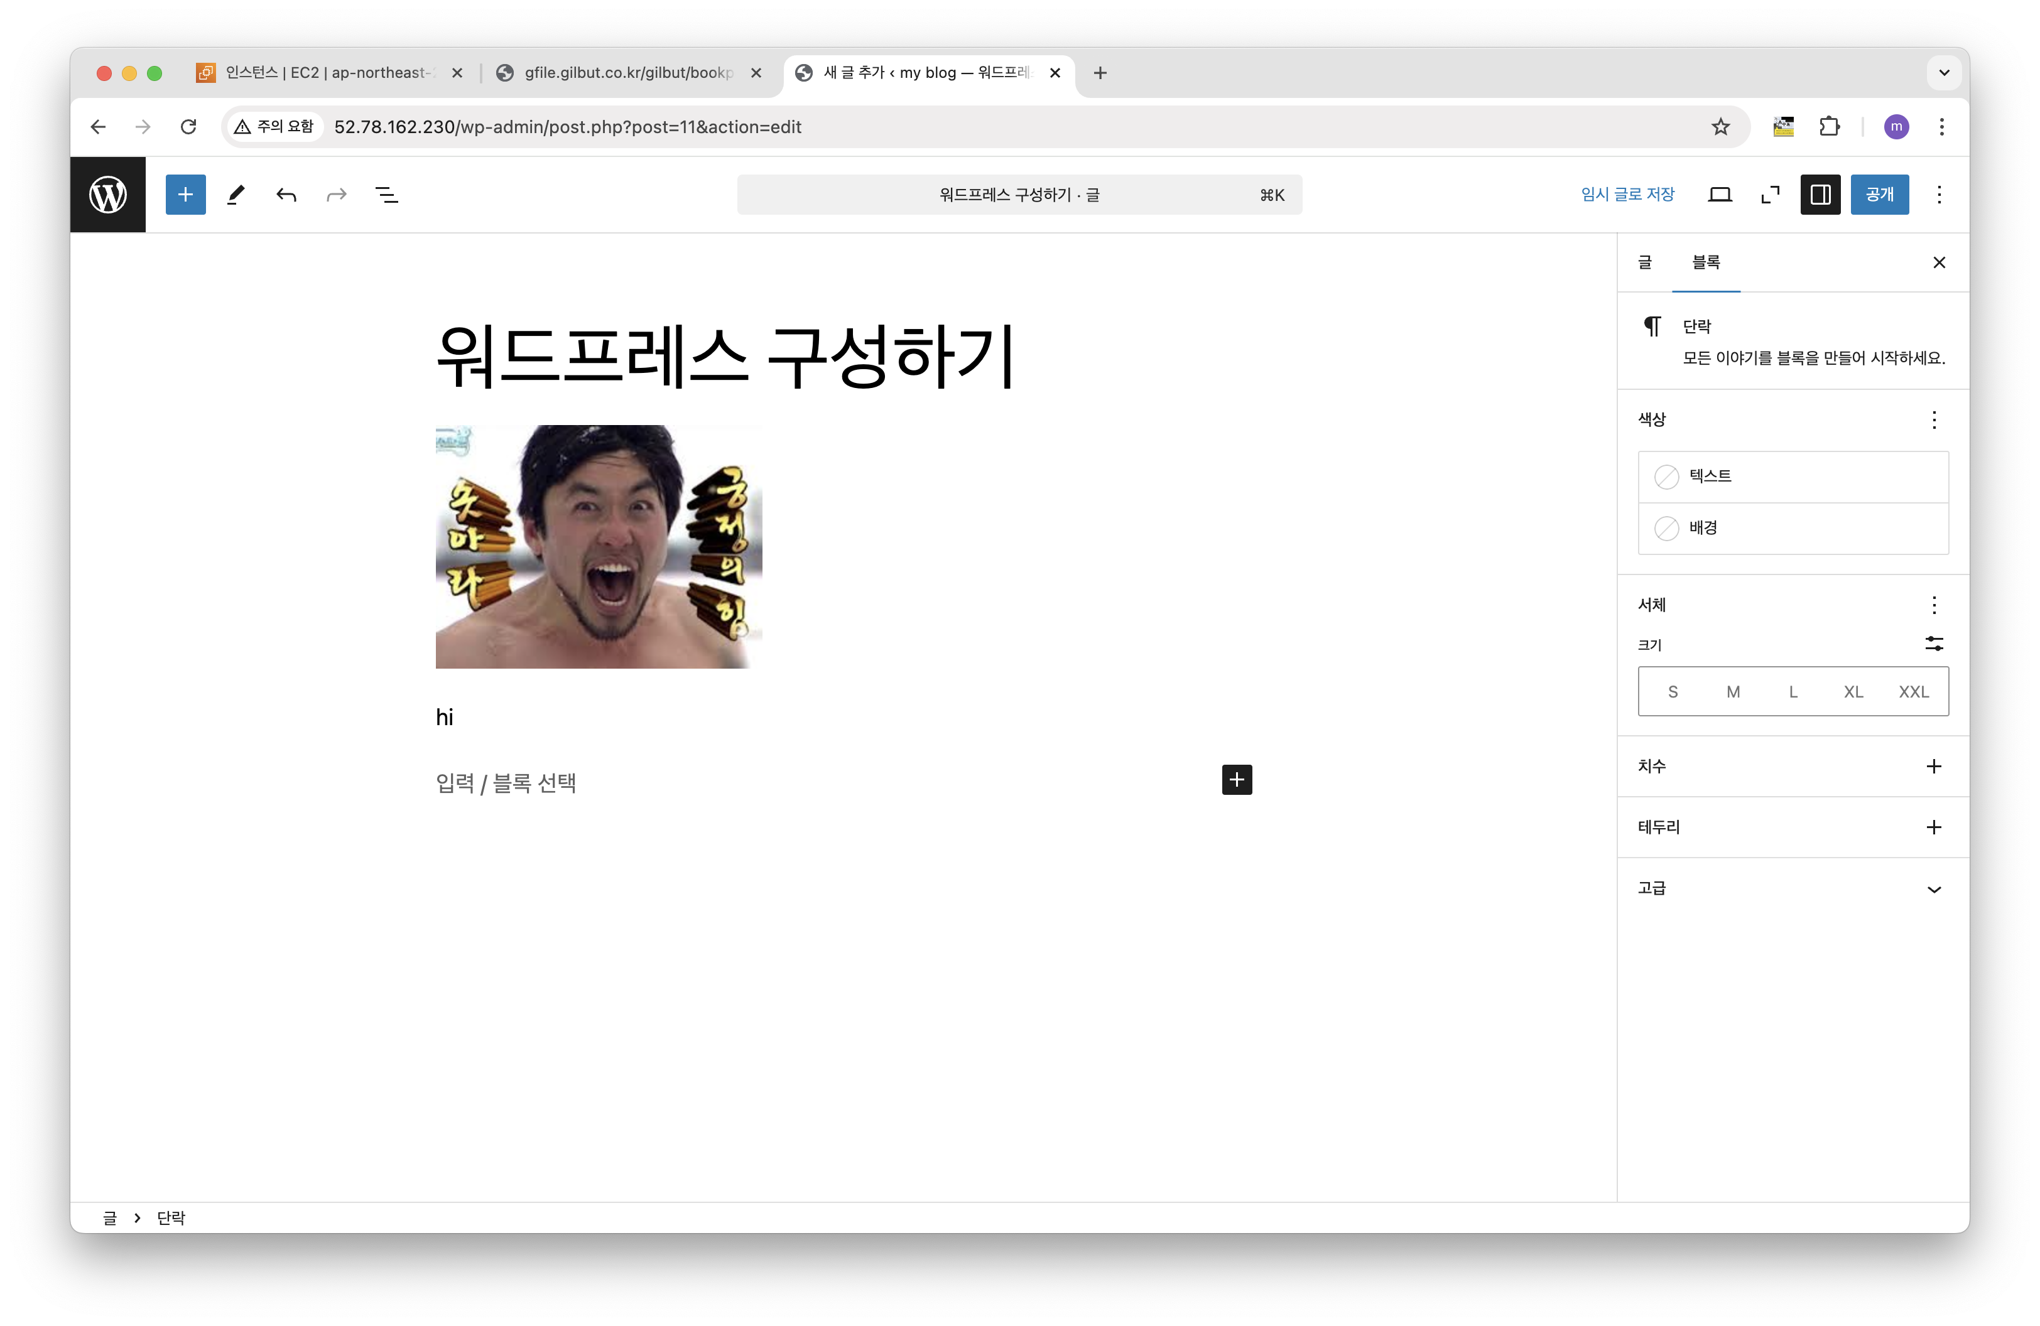
Task: Undo the last edit
Action: coord(286,195)
